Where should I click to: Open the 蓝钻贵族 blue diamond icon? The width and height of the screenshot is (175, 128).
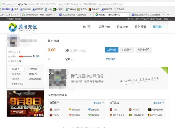coord(90,109)
